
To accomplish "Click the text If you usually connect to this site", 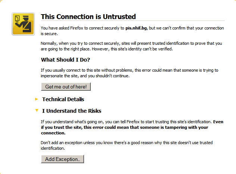I will pos(71,70).
